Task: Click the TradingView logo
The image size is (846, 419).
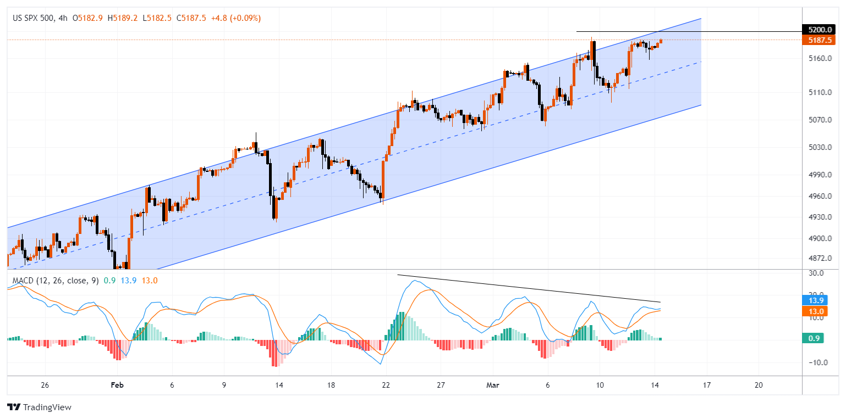Action: tap(39, 407)
